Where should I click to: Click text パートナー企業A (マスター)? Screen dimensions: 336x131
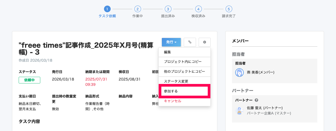269,113
